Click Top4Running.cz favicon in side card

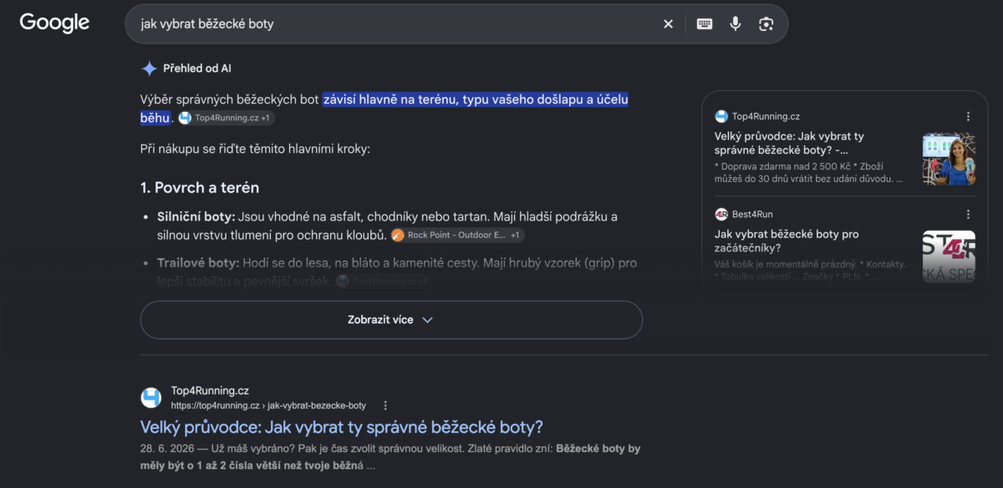point(721,116)
